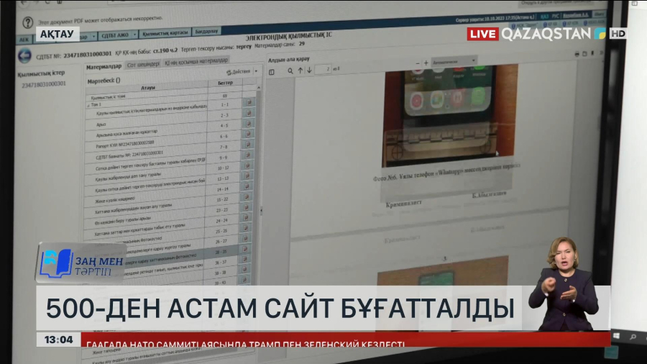
Task: Open the document icon for pages 9 - 9
Action: point(248,155)
